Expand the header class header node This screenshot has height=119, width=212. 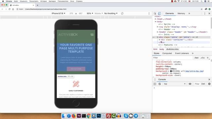pyautogui.click(x=157, y=32)
